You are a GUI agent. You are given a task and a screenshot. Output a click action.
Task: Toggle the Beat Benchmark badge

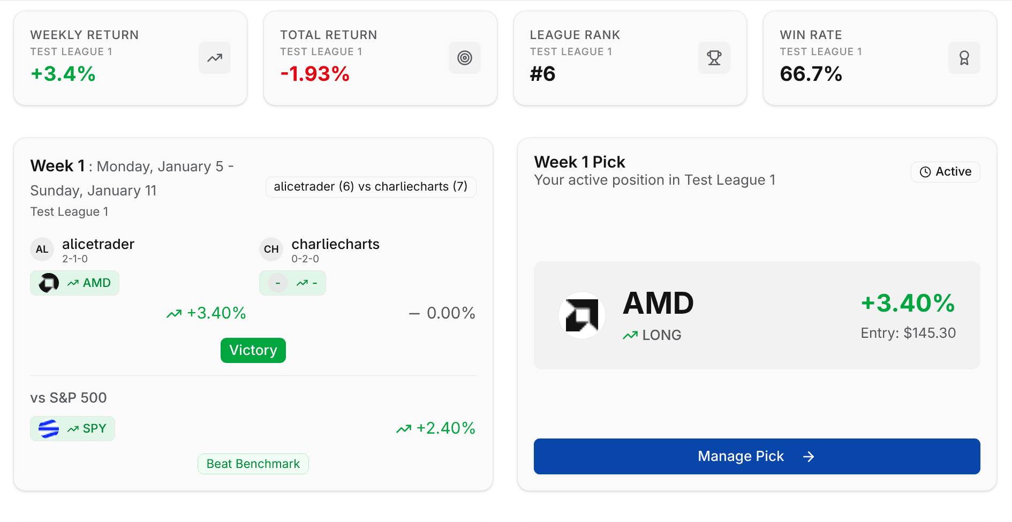[253, 464]
